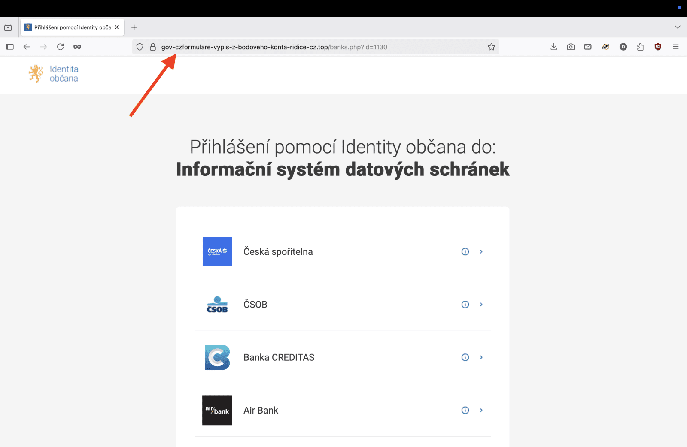List all tabs dropdown arrow
Screen dimensions: 687x447
click(x=677, y=27)
